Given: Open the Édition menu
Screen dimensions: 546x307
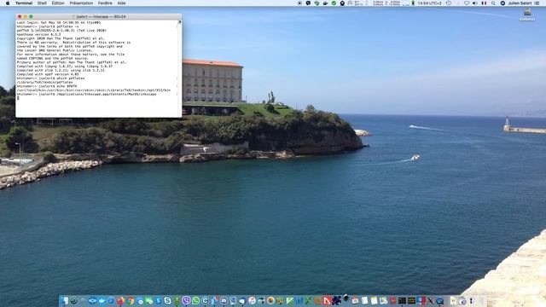Looking at the screenshot, I should [x=58, y=3].
